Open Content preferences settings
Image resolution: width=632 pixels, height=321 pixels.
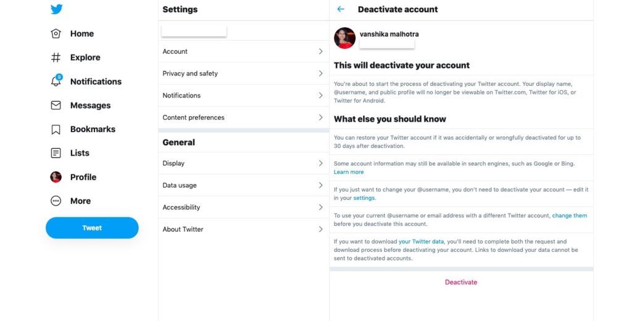243,117
